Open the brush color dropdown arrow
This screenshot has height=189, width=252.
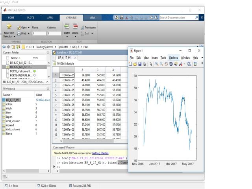tap(184, 64)
